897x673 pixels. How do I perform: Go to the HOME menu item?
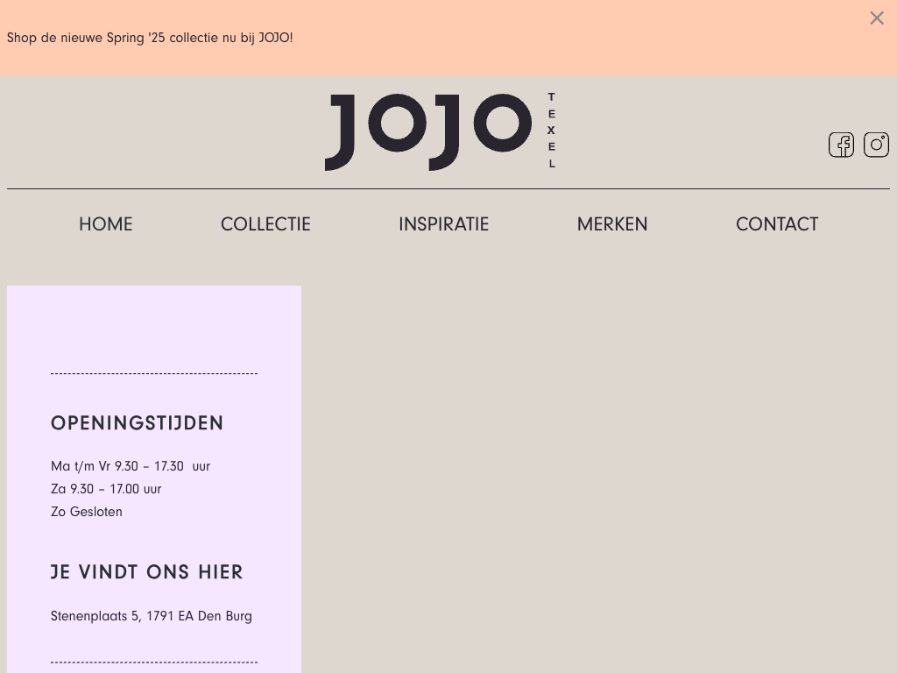click(106, 224)
